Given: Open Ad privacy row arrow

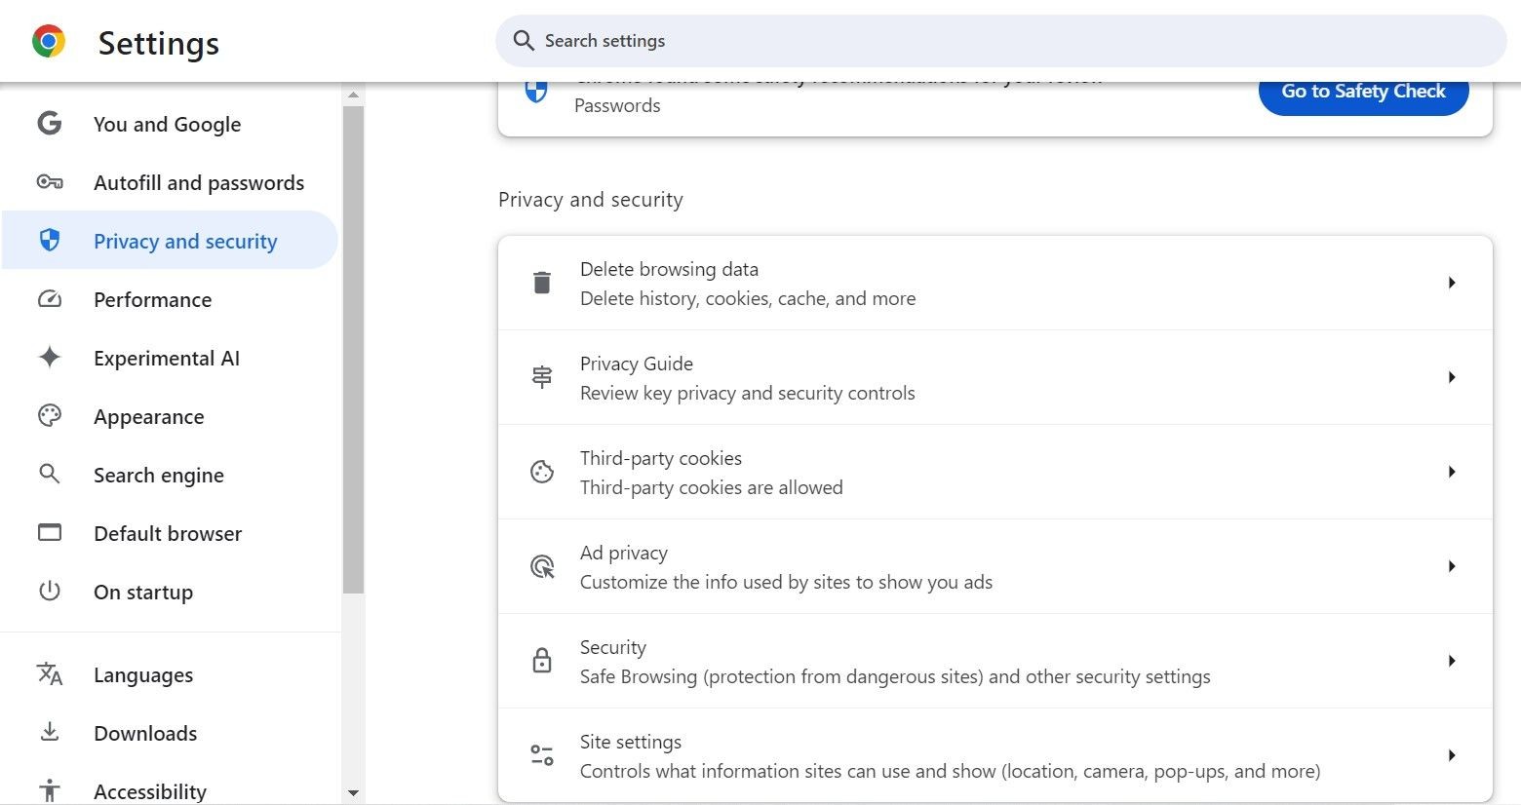Looking at the screenshot, I should [1452, 566].
